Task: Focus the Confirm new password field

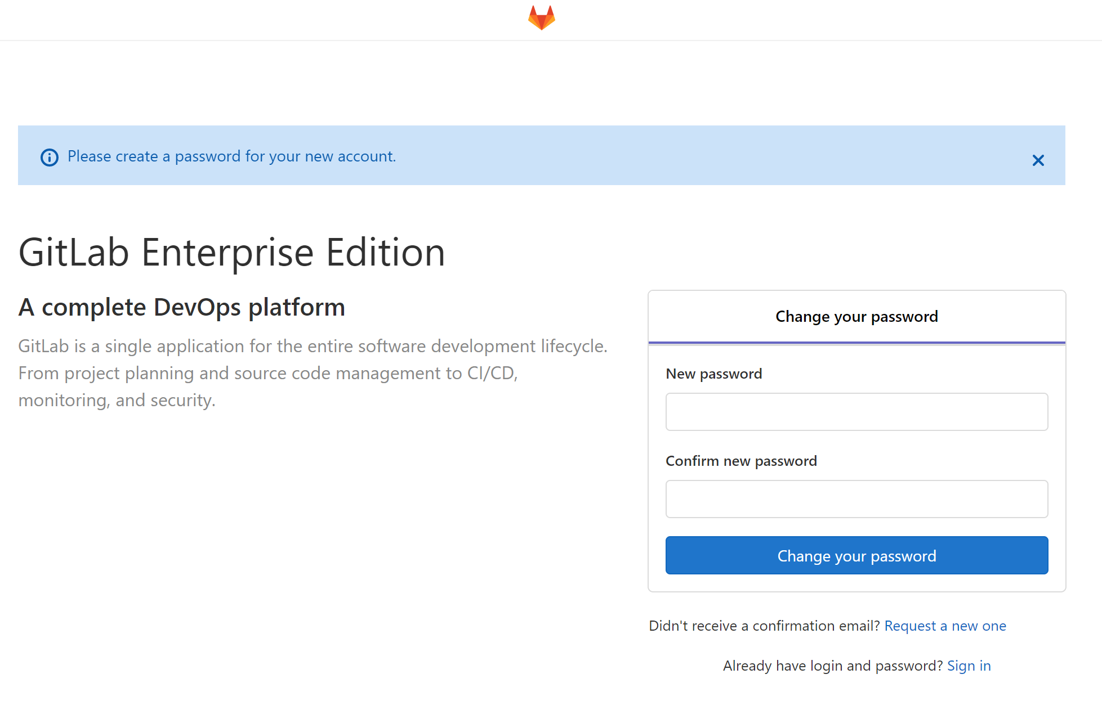Action: (856, 499)
